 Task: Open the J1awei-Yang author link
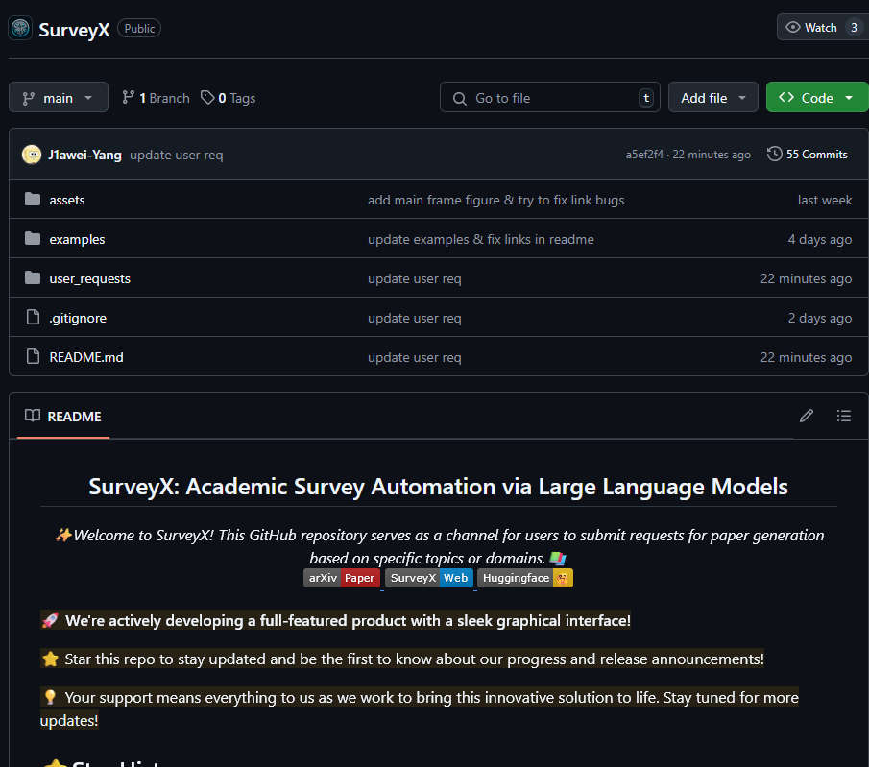tap(84, 155)
